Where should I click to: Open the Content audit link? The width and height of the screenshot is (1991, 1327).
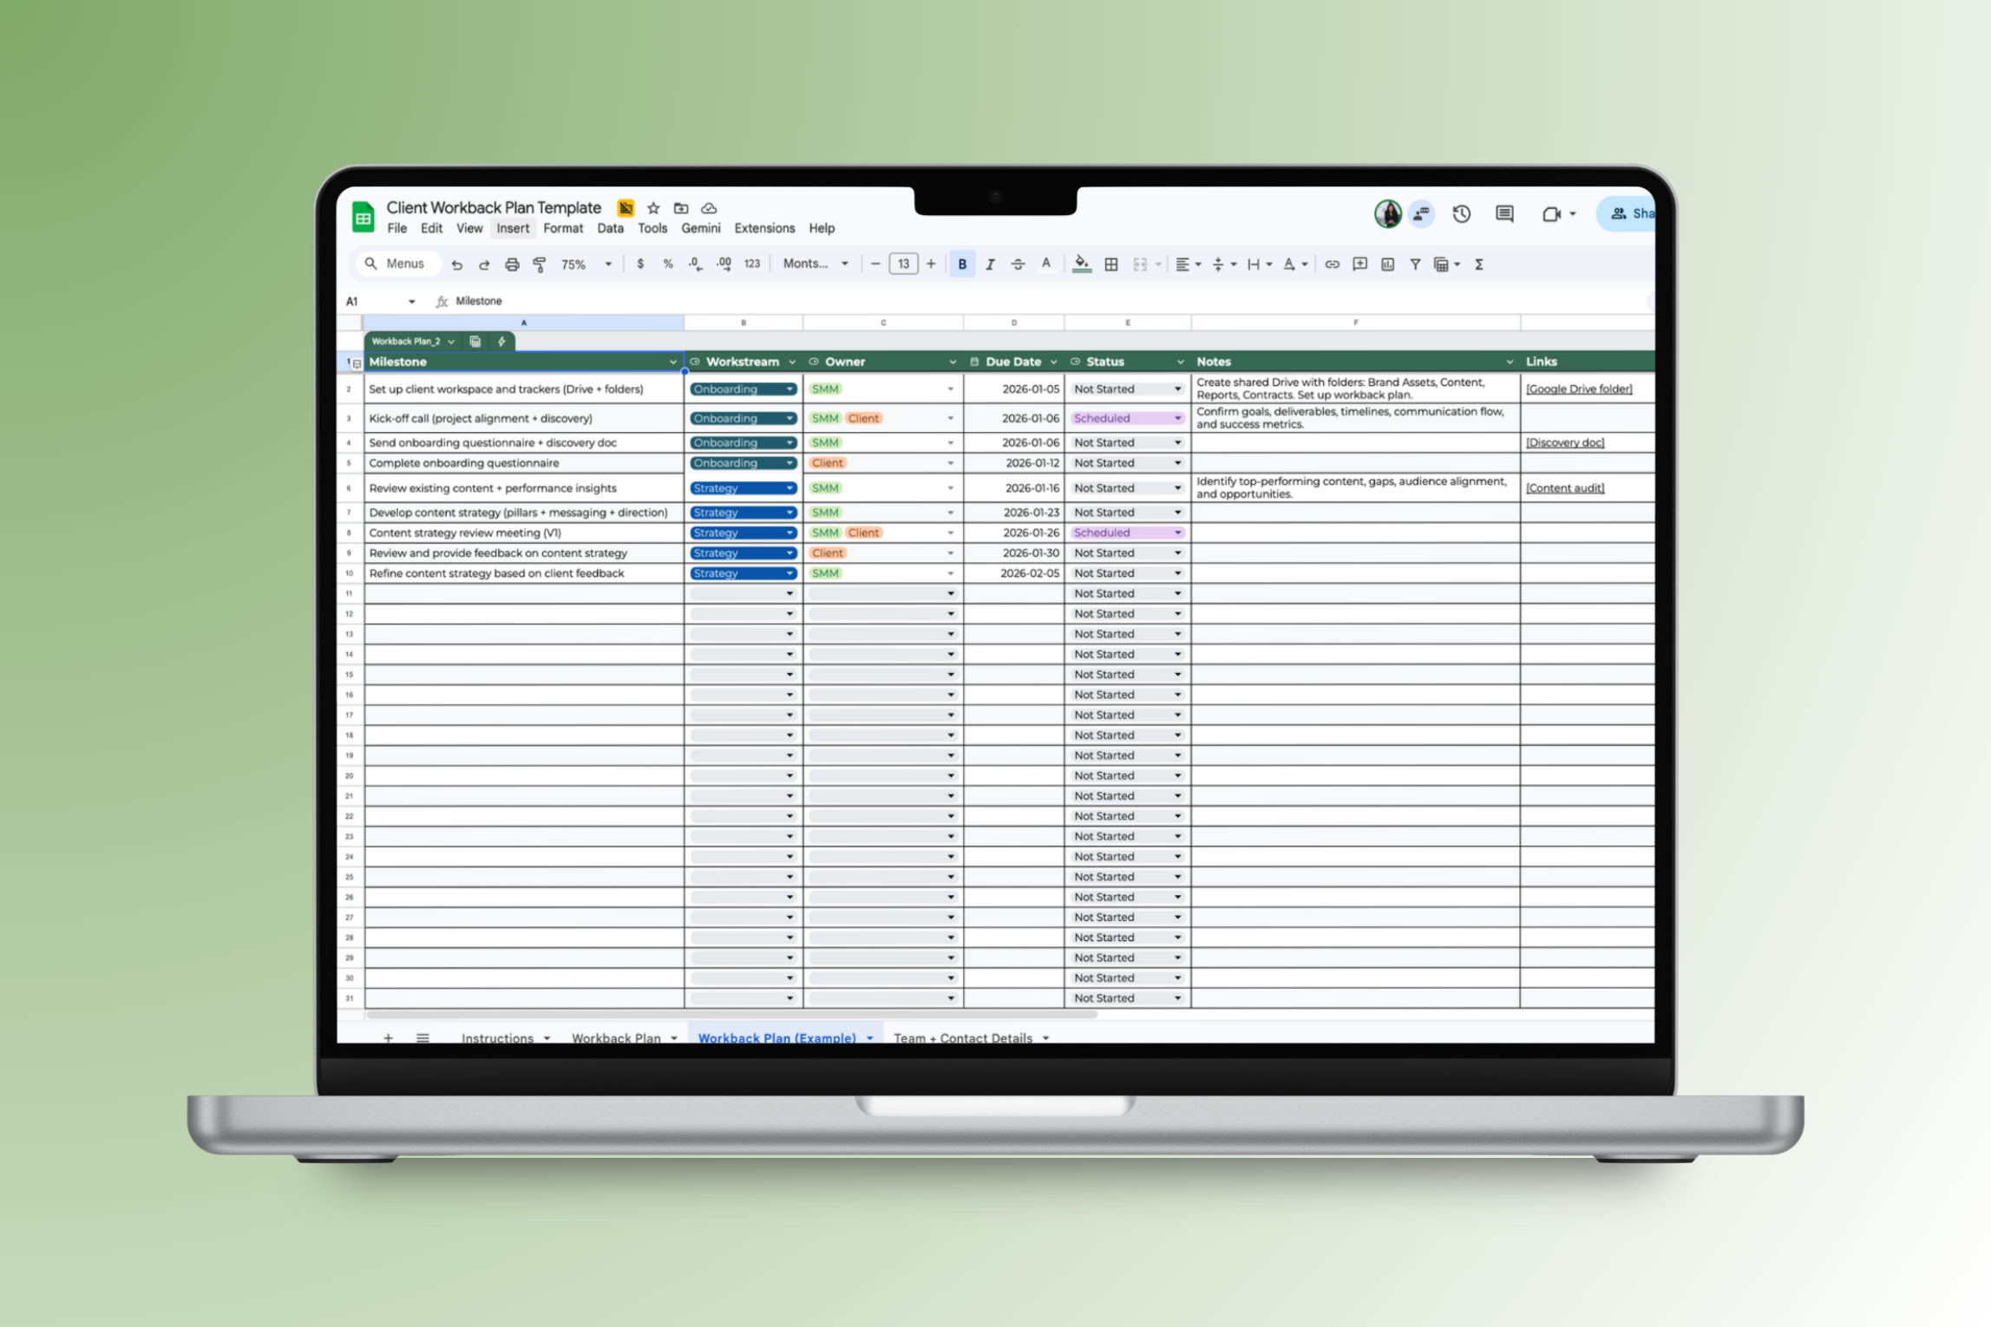1564,488
